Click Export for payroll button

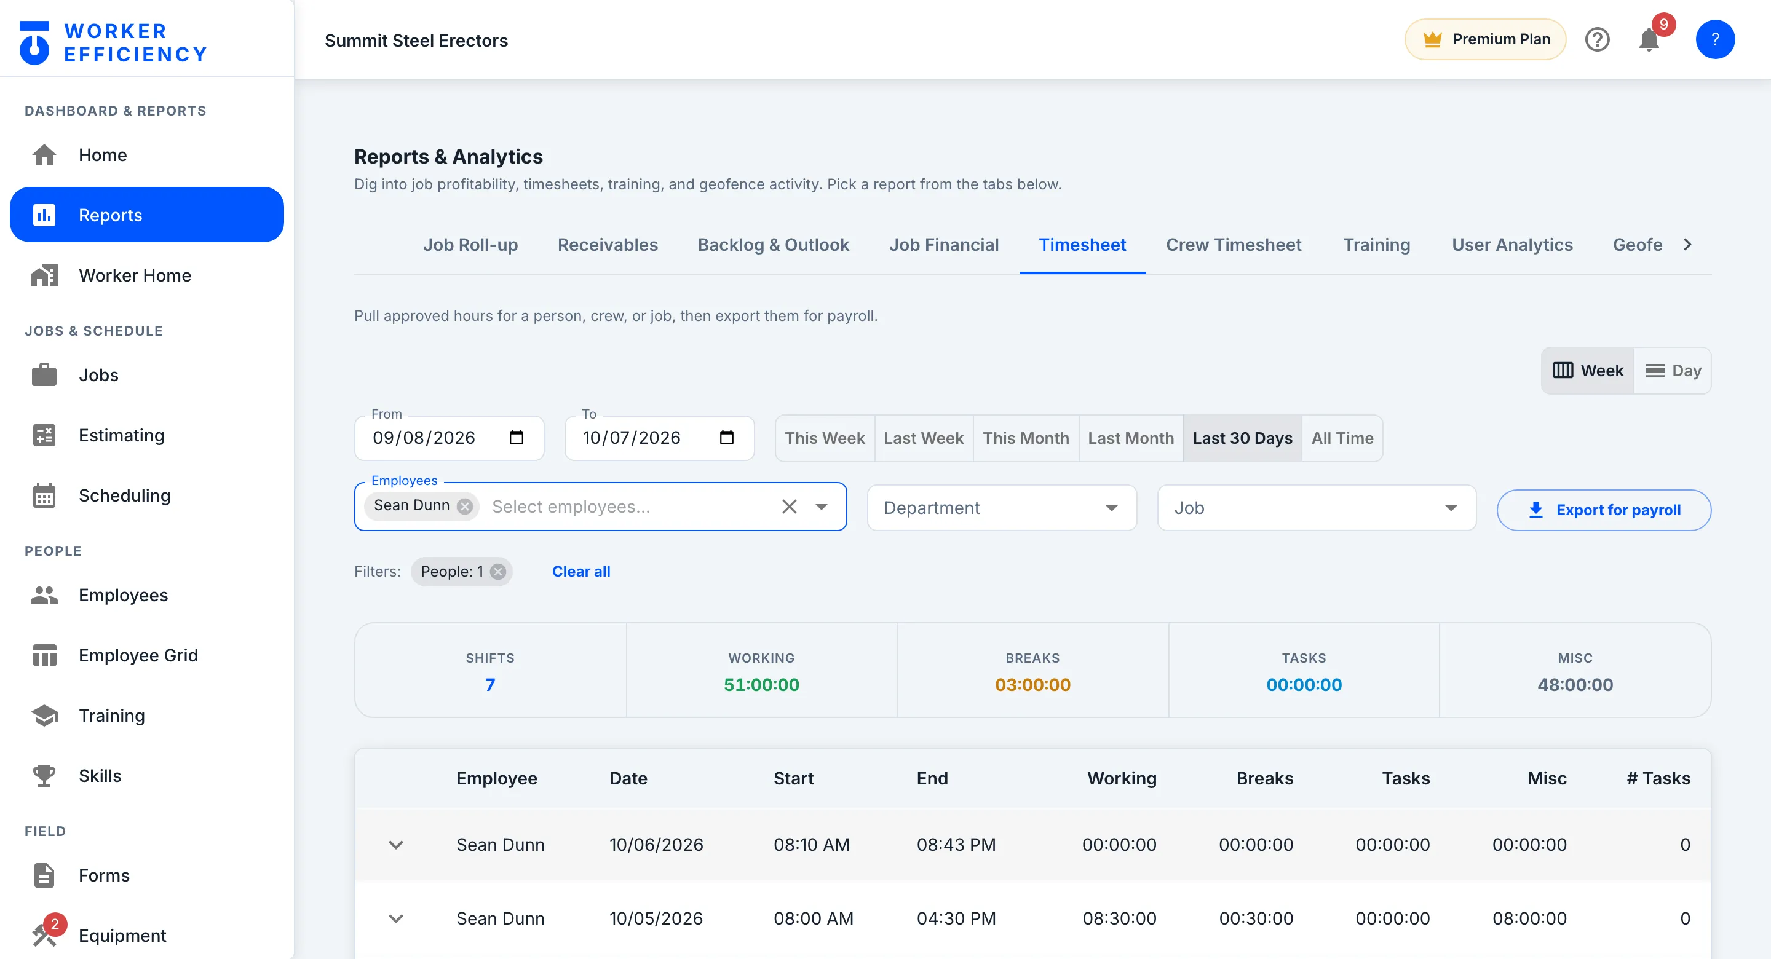1603,510
